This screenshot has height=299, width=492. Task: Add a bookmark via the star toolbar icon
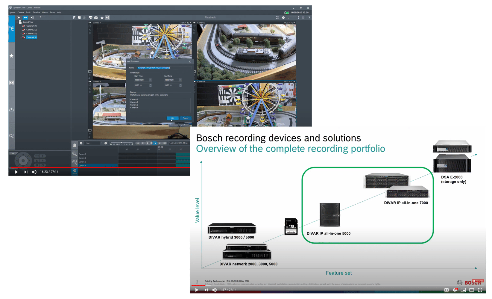(102, 17)
